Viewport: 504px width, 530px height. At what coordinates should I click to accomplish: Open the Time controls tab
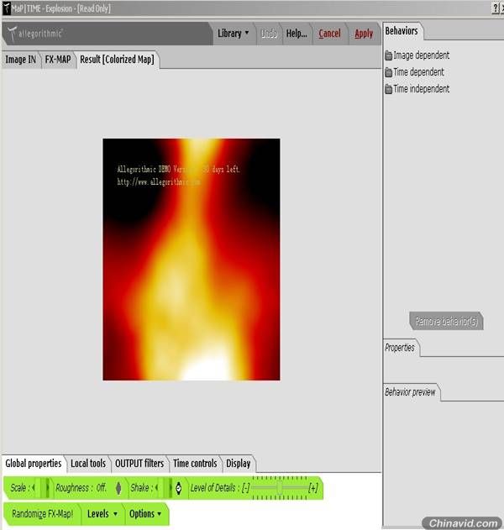pyautogui.click(x=195, y=463)
